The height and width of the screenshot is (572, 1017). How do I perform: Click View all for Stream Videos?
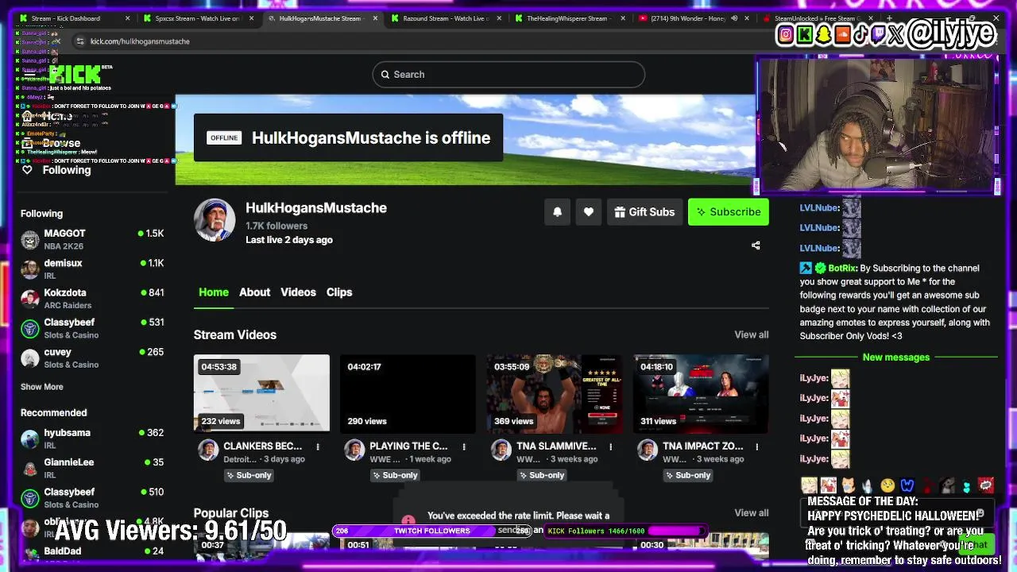[752, 335]
